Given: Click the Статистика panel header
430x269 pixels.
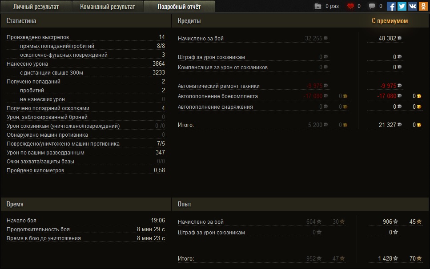Looking at the screenshot, I should click(21, 21).
